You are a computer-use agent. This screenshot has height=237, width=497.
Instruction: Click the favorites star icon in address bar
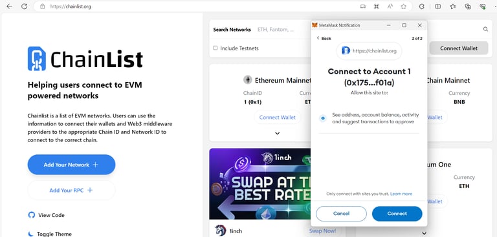403,6
